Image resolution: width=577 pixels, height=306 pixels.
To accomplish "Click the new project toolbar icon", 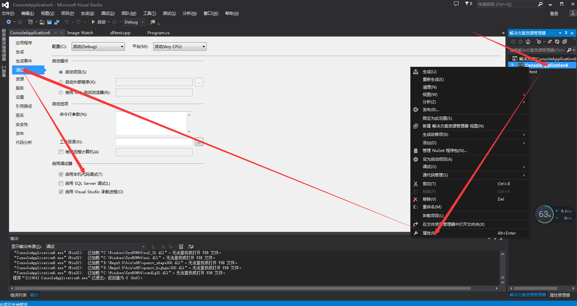I will click(30, 22).
